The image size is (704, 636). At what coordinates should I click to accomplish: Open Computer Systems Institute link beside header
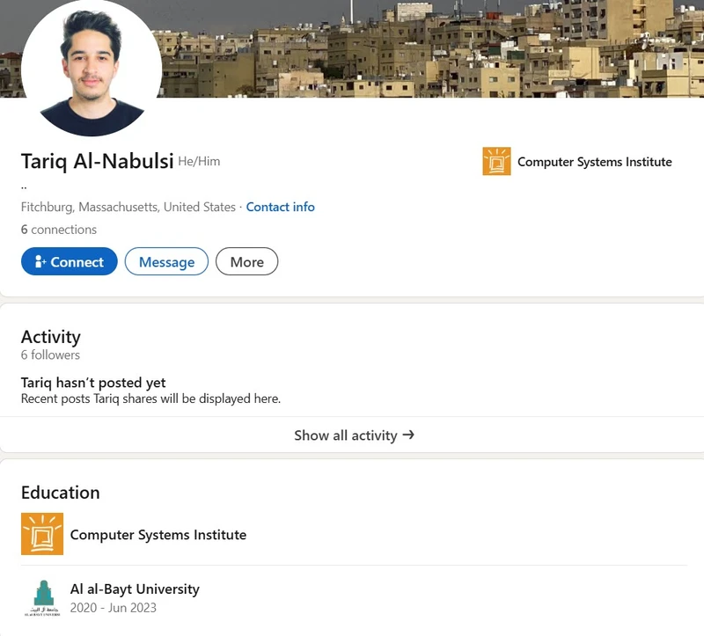(595, 162)
